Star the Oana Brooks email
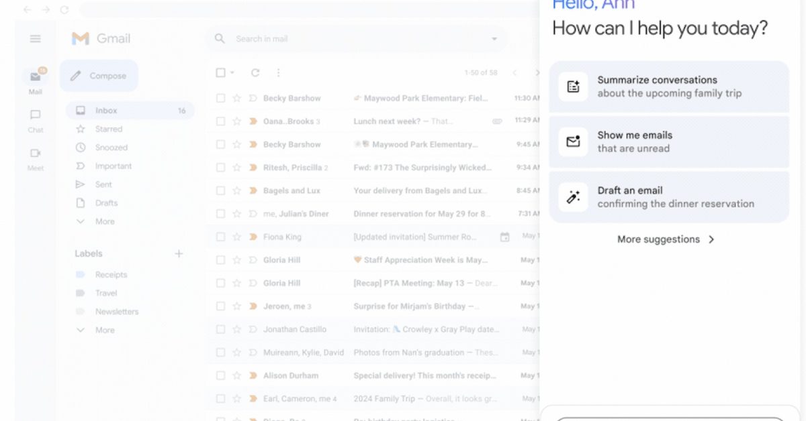 [236, 121]
